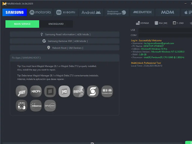Open the Qualcomm Snapdragon tab
The image size is (192, 144).
pos(117,12)
